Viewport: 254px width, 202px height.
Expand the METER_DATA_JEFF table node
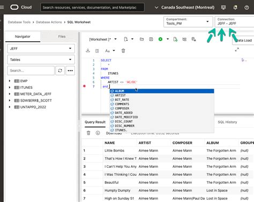click(x=10, y=94)
